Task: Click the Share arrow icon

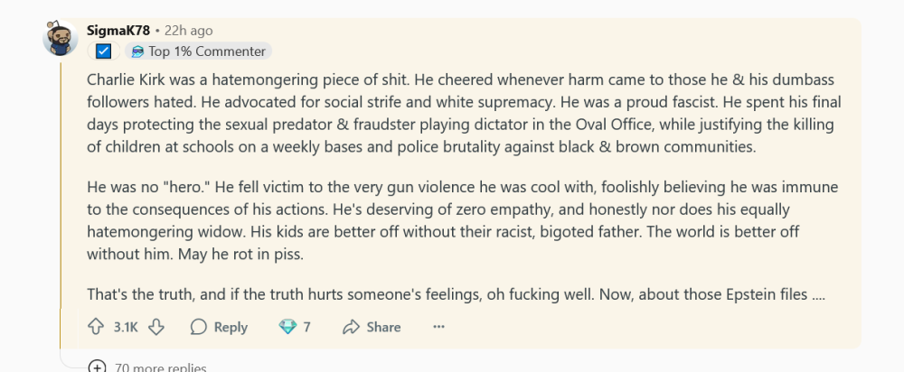Action: pos(352,327)
